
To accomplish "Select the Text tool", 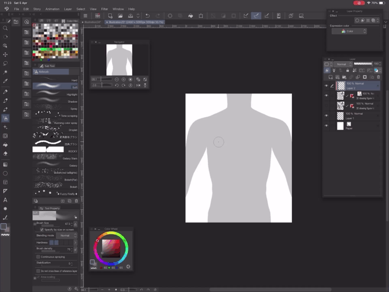I will [6, 199].
